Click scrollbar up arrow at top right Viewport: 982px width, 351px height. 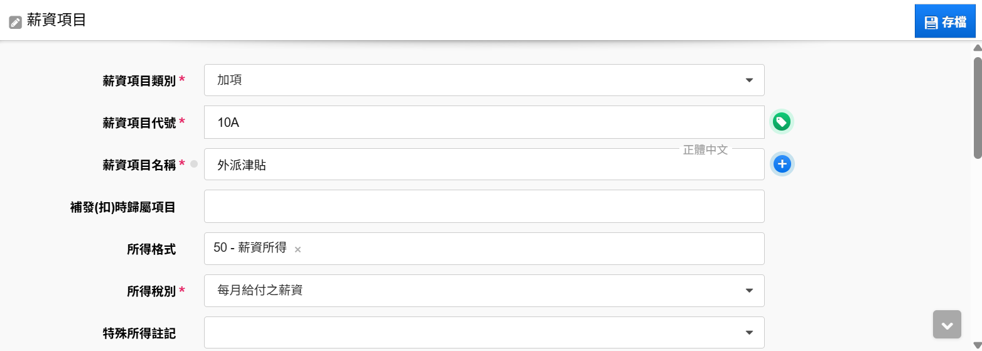coord(977,48)
